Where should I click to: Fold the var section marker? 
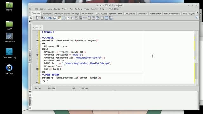[41, 44]
